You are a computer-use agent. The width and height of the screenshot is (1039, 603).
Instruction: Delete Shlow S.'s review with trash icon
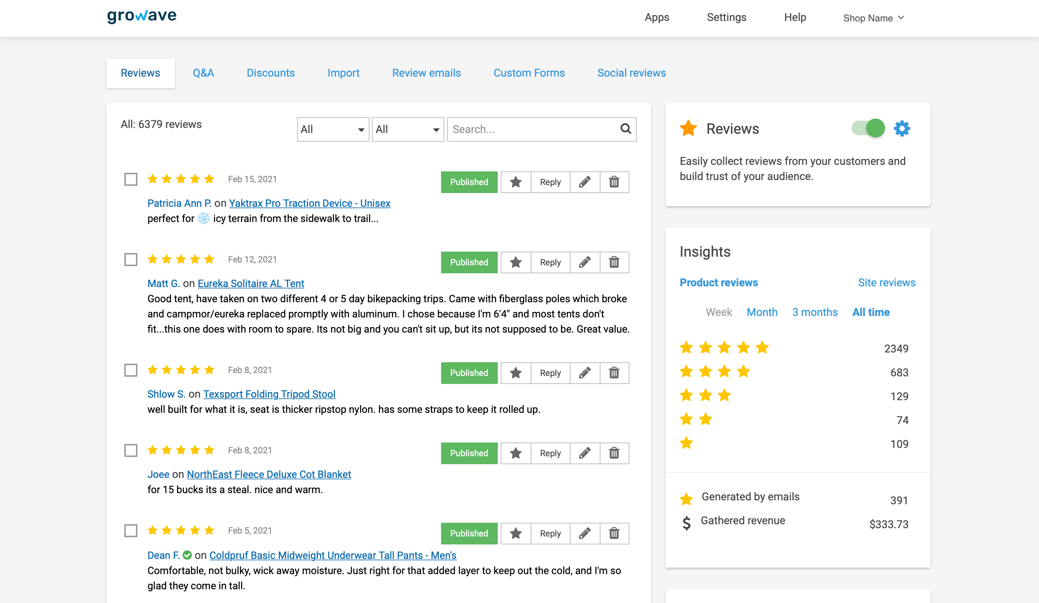pyautogui.click(x=614, y=373)
